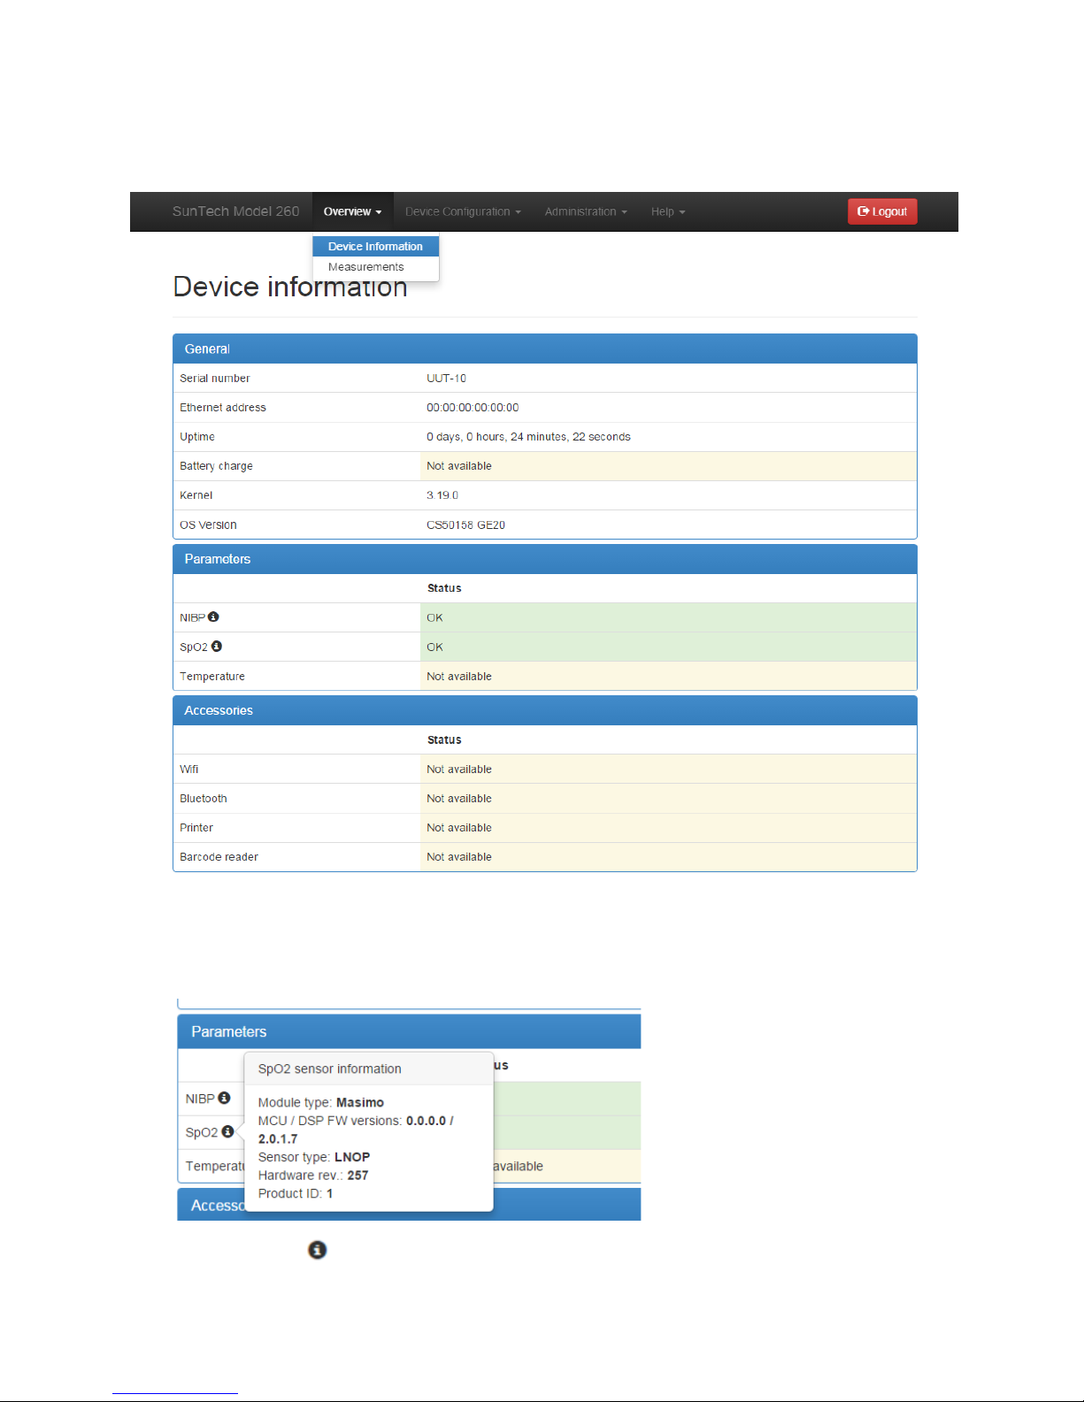
Task: Click Product ID 1 line
Action: 296,1193
